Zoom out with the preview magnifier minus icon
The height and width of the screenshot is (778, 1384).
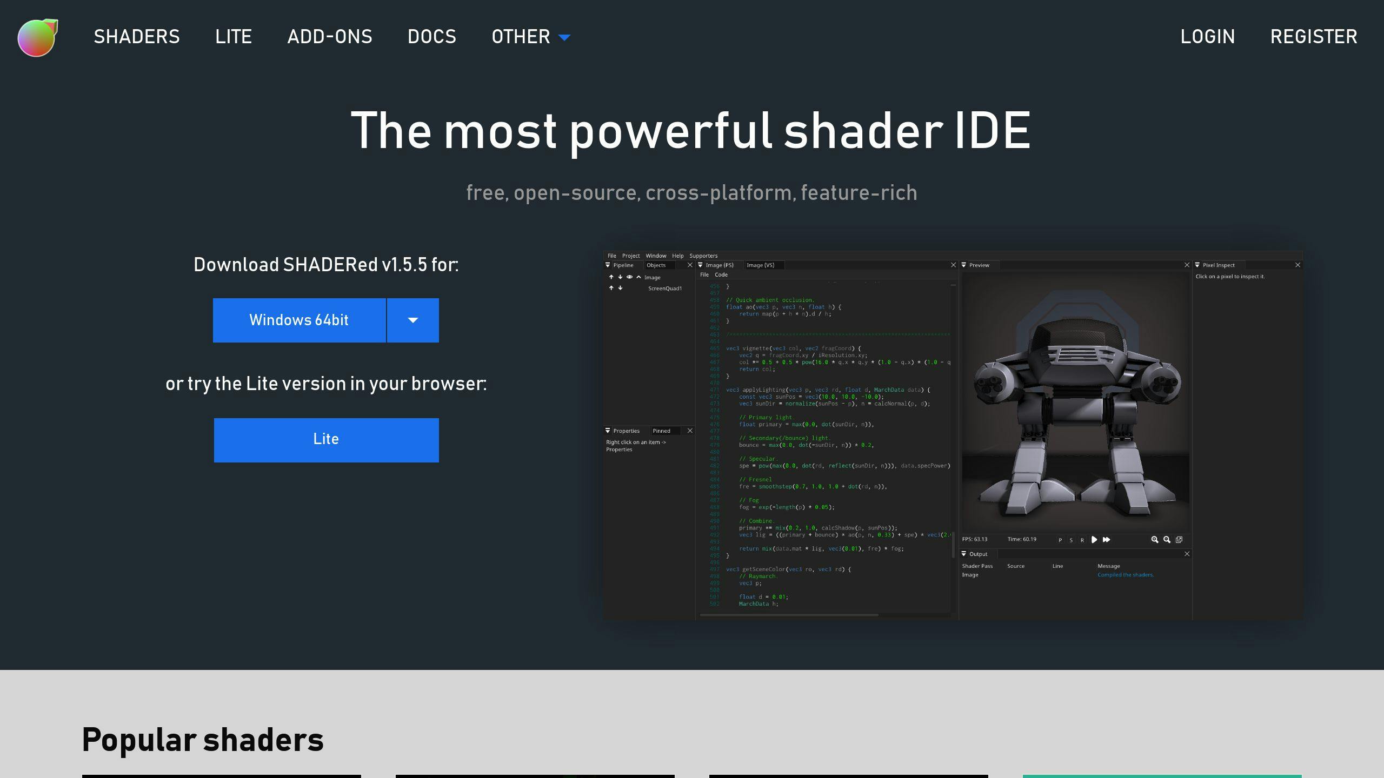pos(1167,540)
